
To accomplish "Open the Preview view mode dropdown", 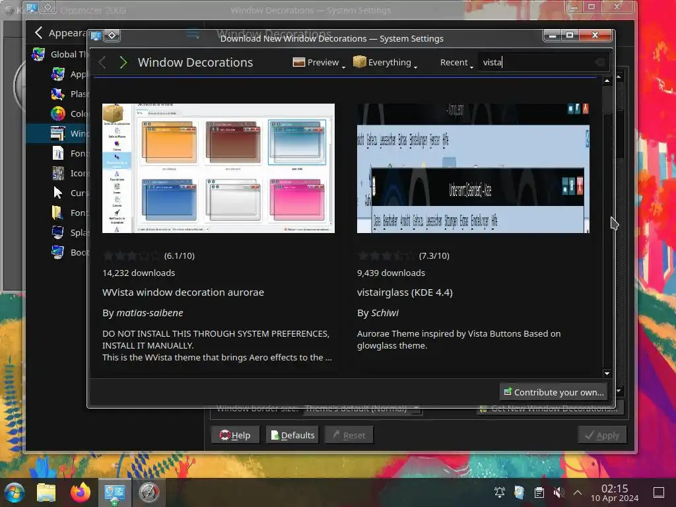I will 319,63.
